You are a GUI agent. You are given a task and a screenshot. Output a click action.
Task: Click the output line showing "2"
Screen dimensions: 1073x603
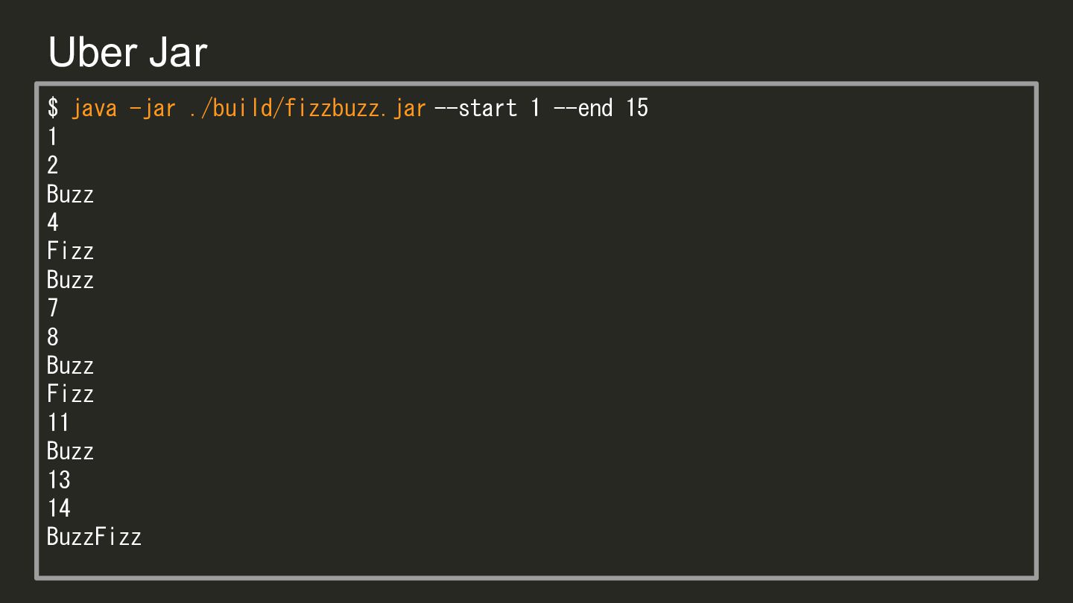(x=53, y=165)
